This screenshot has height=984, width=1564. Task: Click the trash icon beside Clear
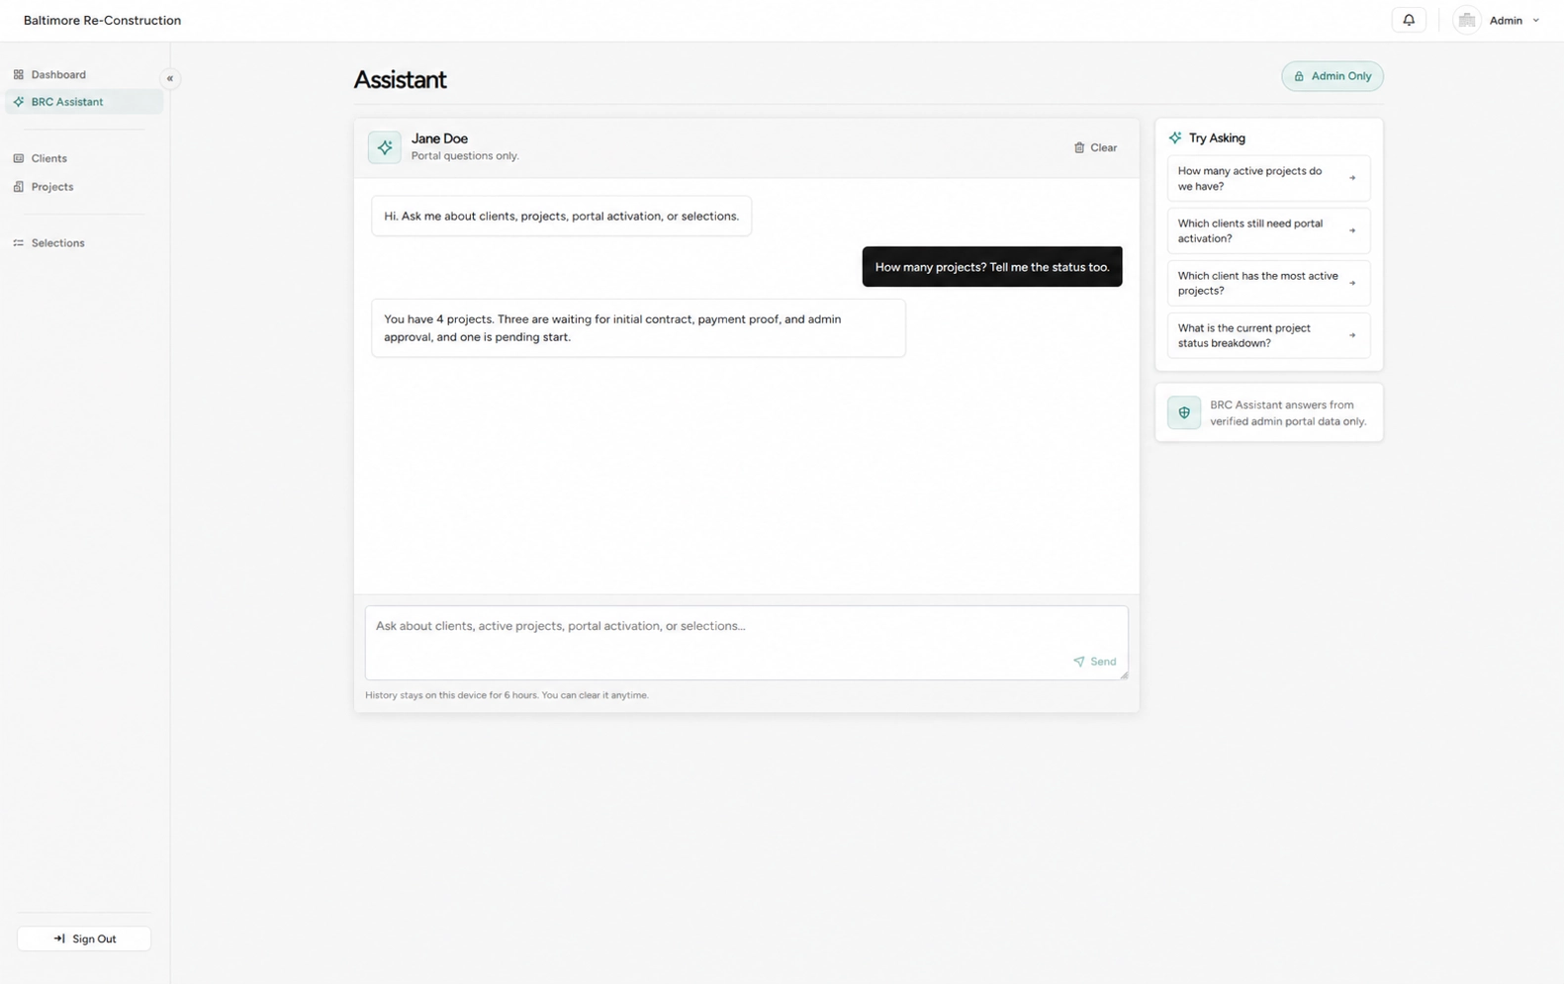[x=1079, y=147]
